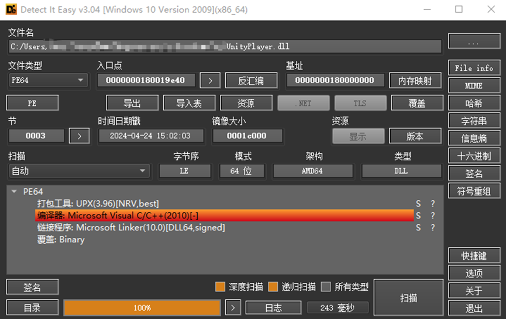The image size is (506, 319).
Task: Click the TLS button
Action: pos(360,103)
